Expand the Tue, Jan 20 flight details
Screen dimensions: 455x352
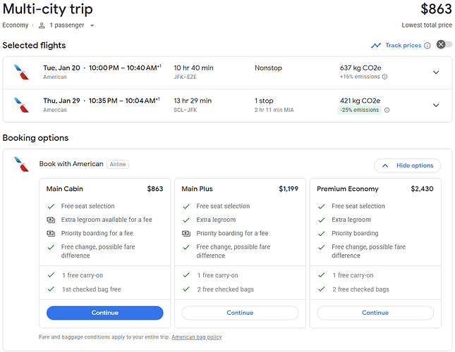point(436,73)
